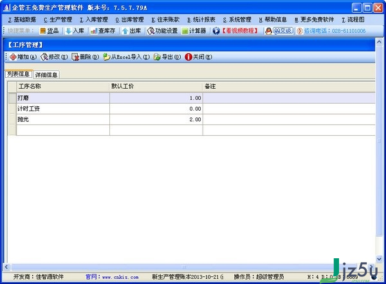Open the 往来账款 menu
The width and height of the screenshot is (386, 284).
point(165,19)
